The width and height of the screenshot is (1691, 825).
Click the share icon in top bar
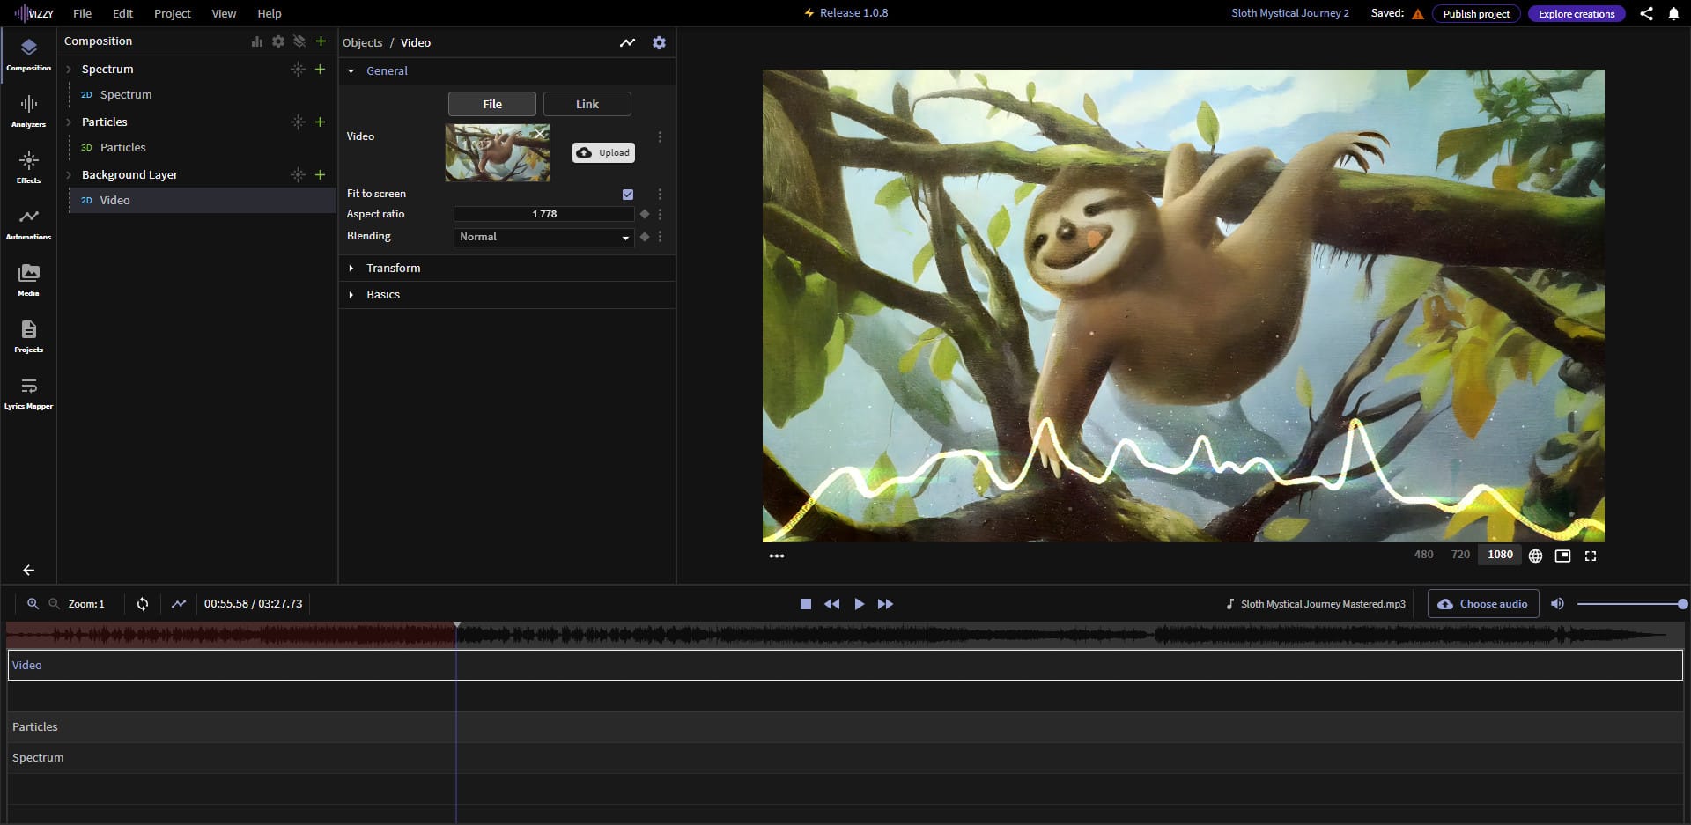(x=1646, y=13)
